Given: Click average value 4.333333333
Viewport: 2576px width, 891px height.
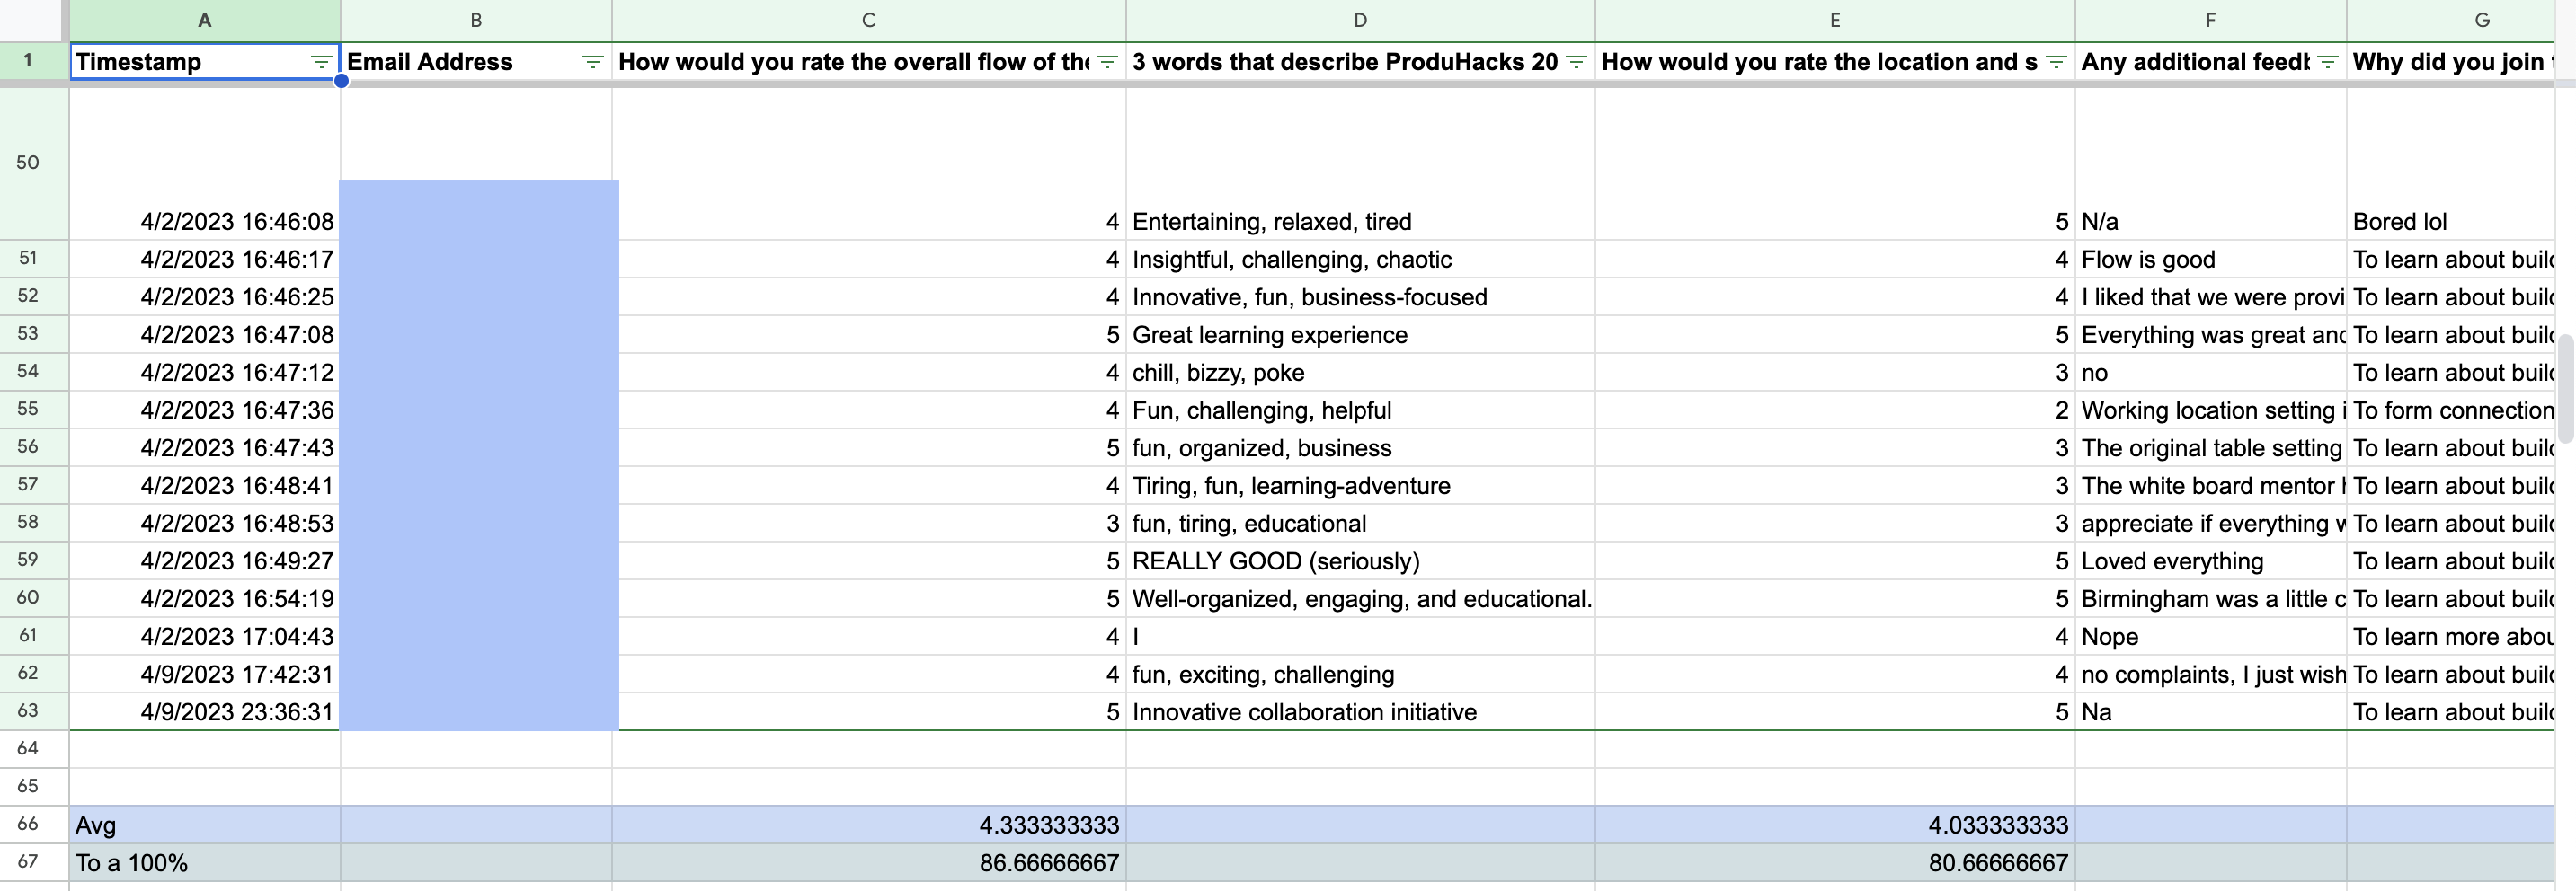Looking at the screenshot, I should tap(869, 825).
